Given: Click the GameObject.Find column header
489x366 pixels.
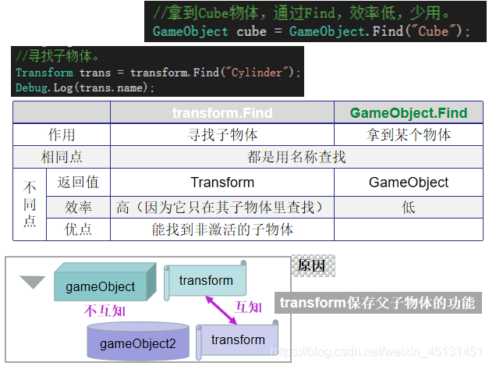Looking at the screenshot, I should tap(409, 112).
